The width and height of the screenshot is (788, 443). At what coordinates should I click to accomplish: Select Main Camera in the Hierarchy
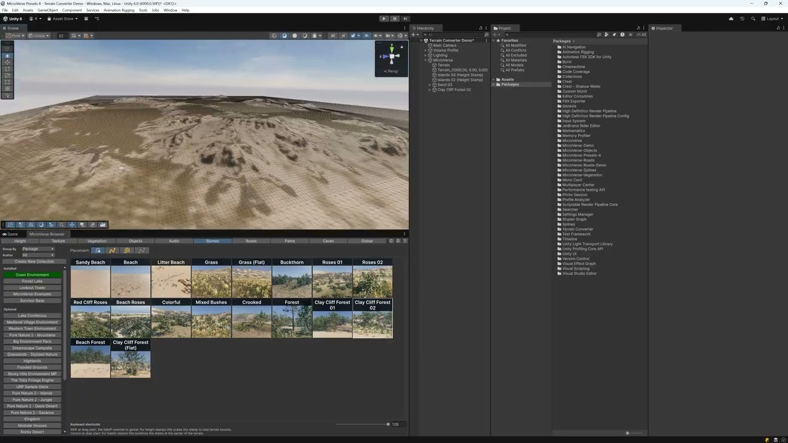coord(444,46)
